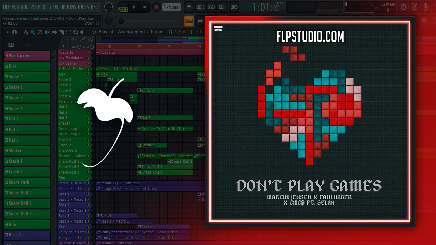Open the OPTIONS menu
436x245 pixels.
(68, 7)
